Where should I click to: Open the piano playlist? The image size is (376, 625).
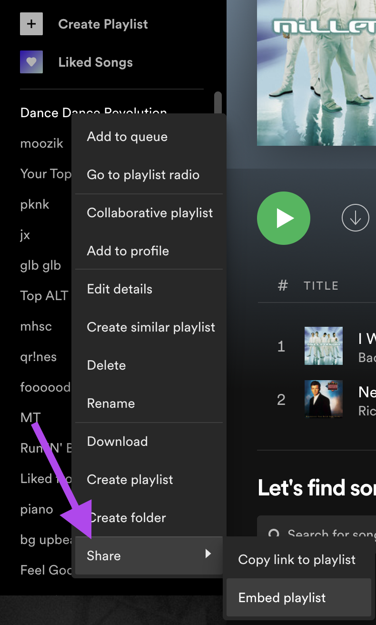[37, 510]
